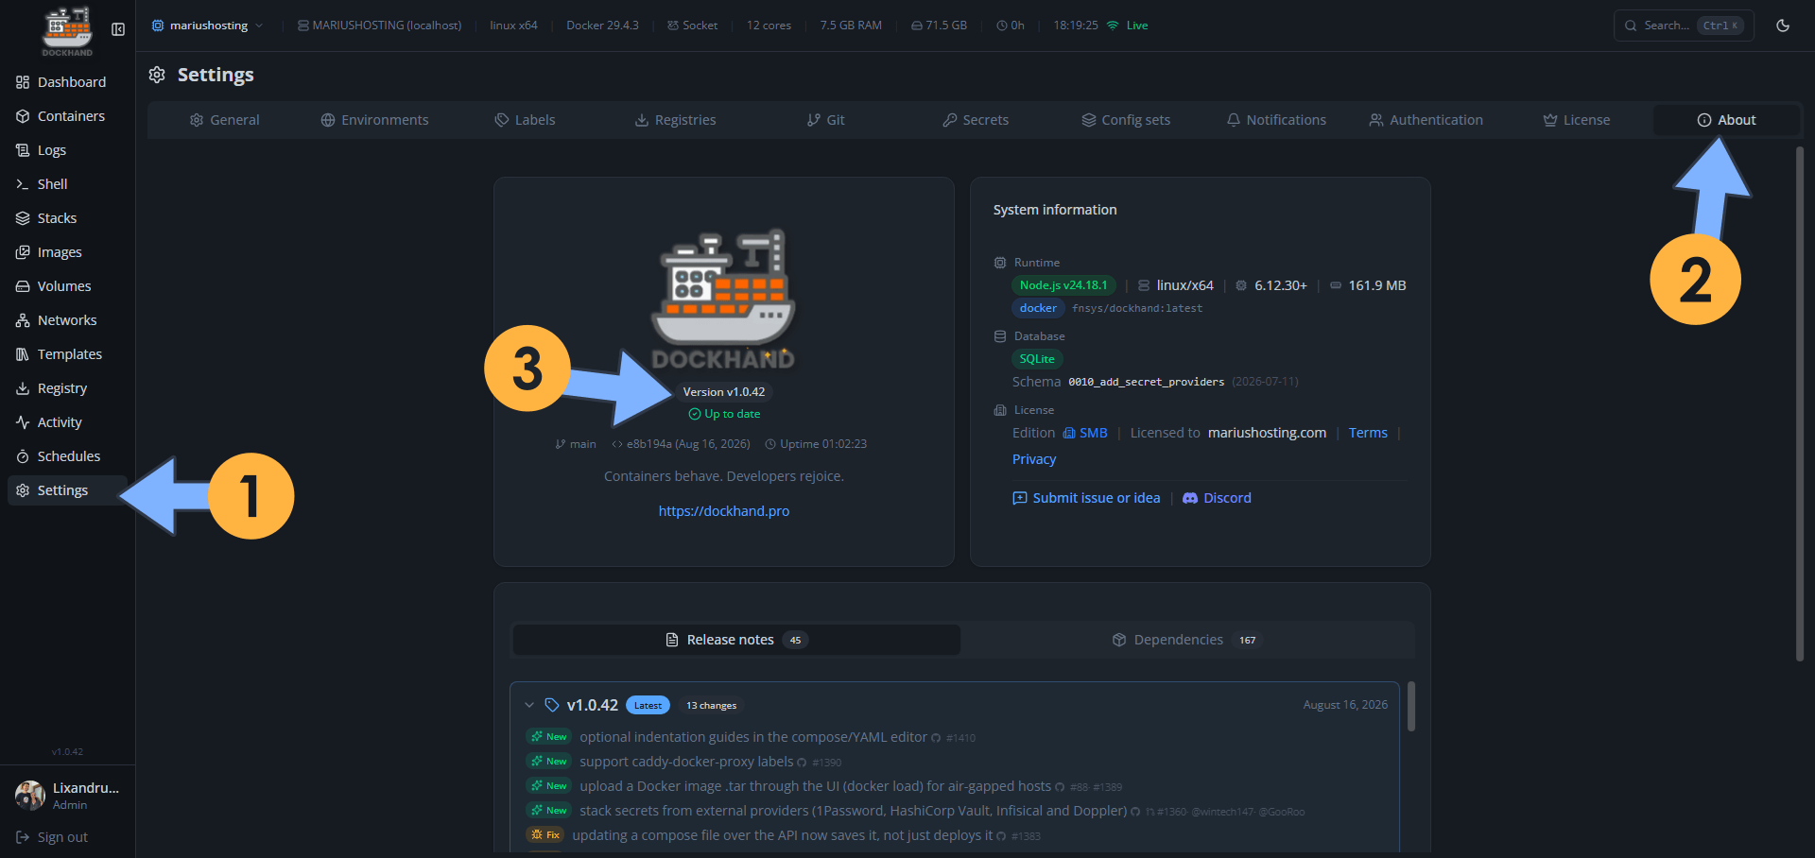Go to Containers page
1815x858 pixels.
coord(67,116)
